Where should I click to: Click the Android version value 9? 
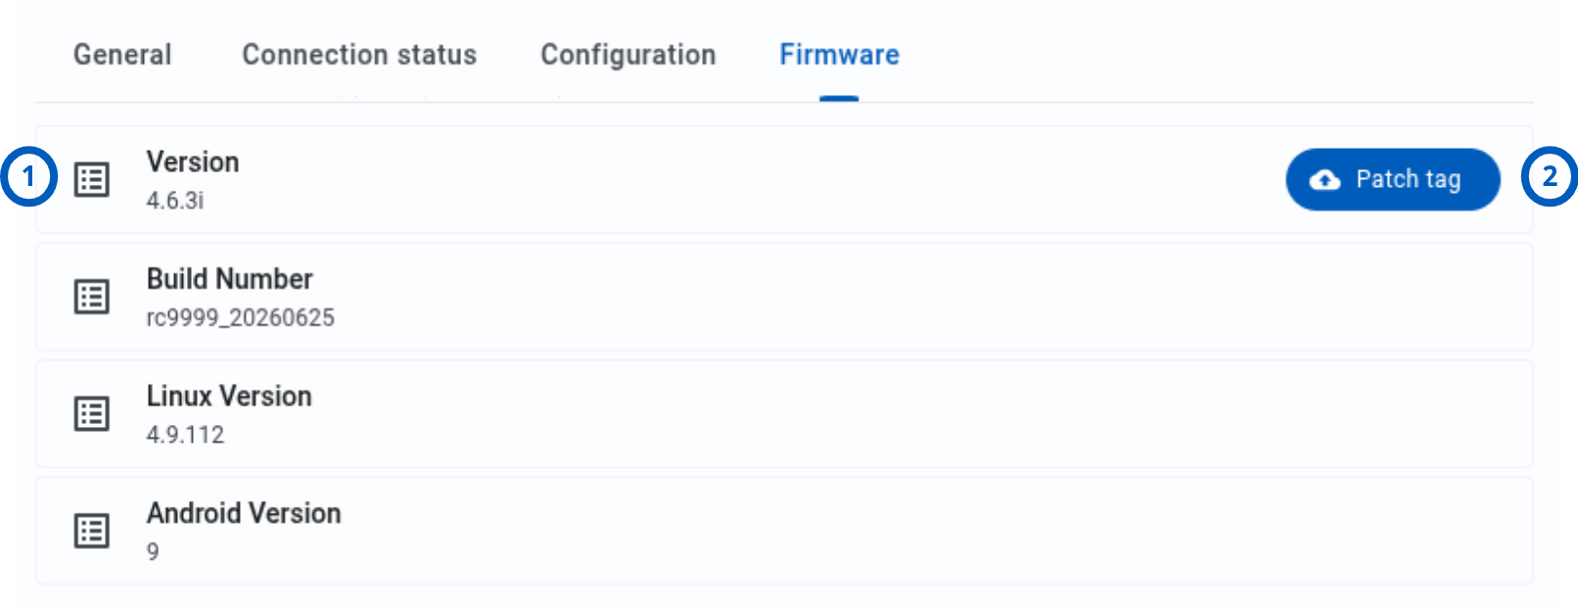[153, 552]
